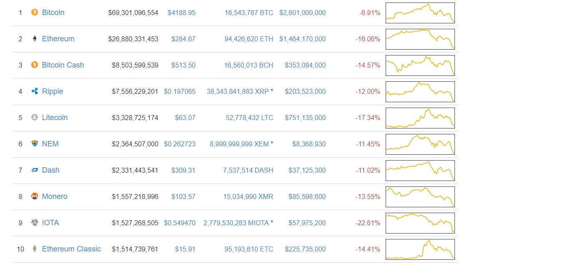563x264 pixels.
Task: Click Dash supply 7,537,514 DASH
Action: [x=248, y=171]
